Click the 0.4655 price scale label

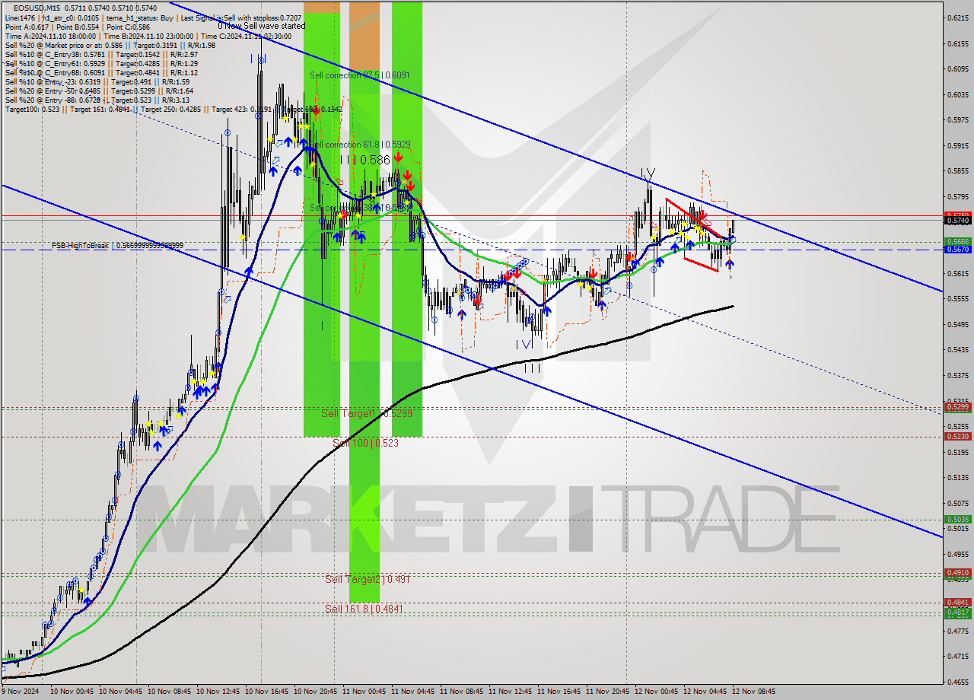[959, 682]
